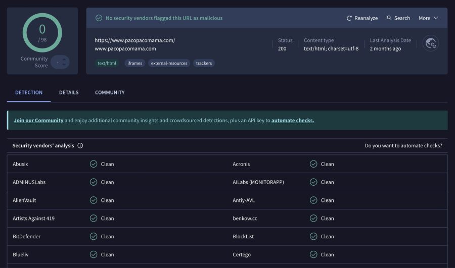This screenshot has height=268, width=455.
Task: Click 'Do you want to automate checks?' link
Action: (403, 145)
